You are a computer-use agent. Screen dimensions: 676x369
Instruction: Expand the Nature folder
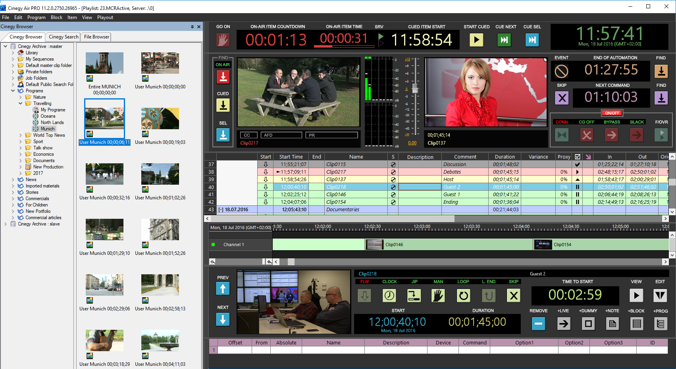coord(21,97)
